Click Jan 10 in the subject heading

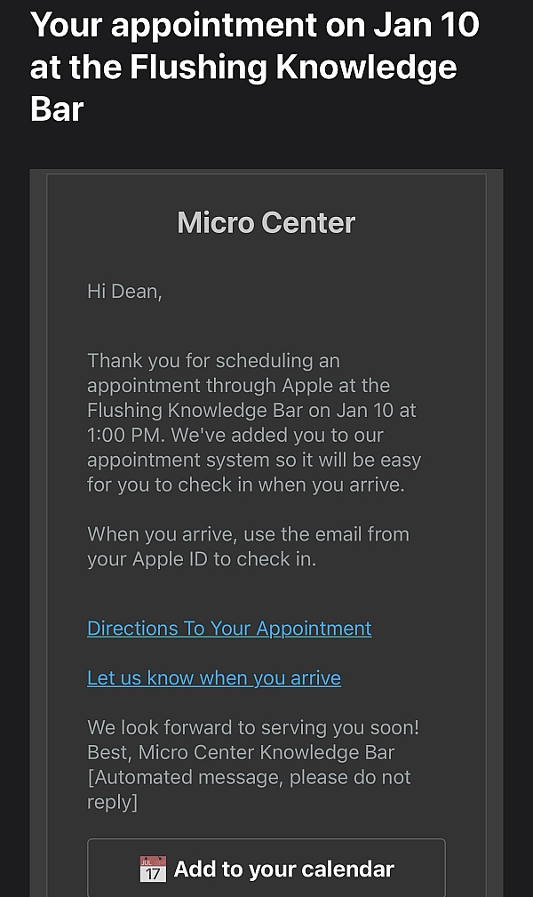click(x=426, y=25)
